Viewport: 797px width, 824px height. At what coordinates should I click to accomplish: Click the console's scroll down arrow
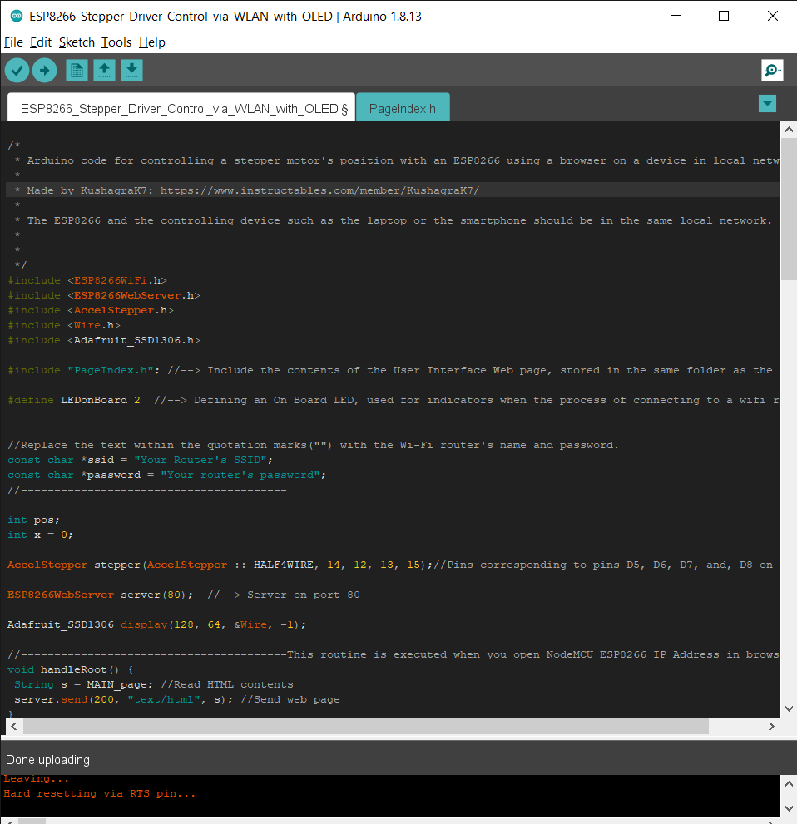point(789,808)
